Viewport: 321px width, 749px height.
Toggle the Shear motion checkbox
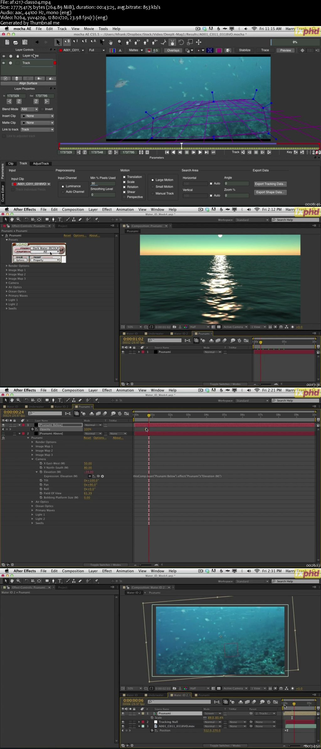[124, 192]
